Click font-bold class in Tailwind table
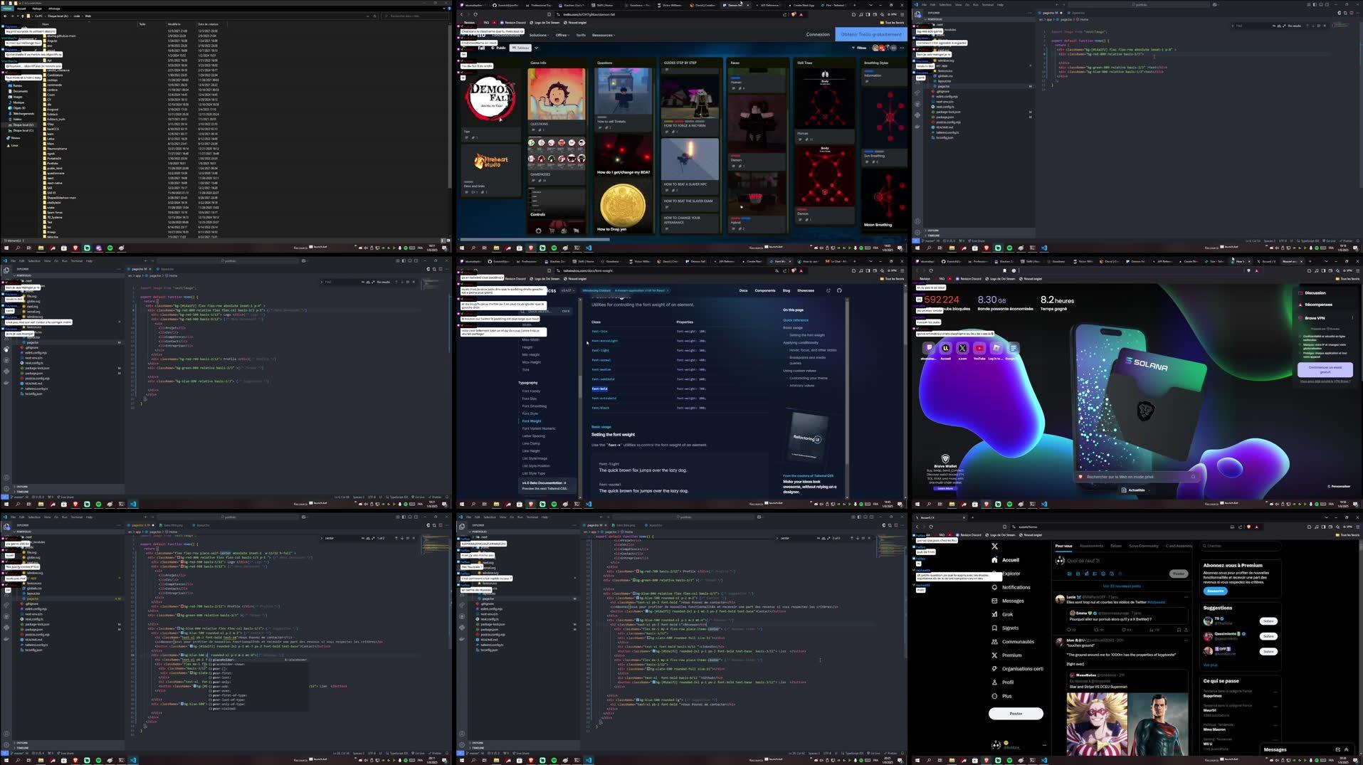The height and width of the screenshot is (765, 1363). click(600, 389)
